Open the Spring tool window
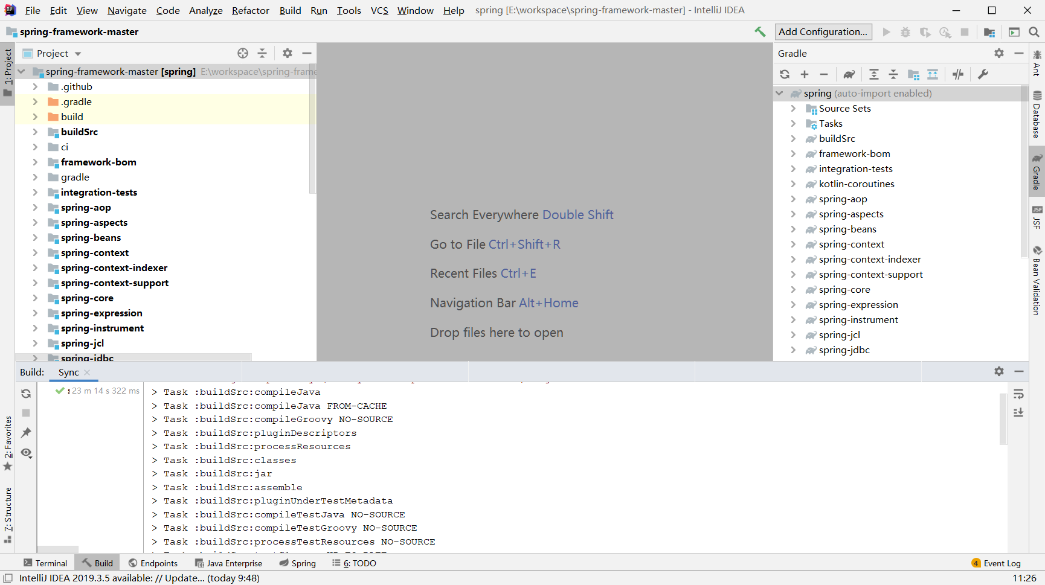Viewport: 1045px width, 585px height. pos(297,563)
